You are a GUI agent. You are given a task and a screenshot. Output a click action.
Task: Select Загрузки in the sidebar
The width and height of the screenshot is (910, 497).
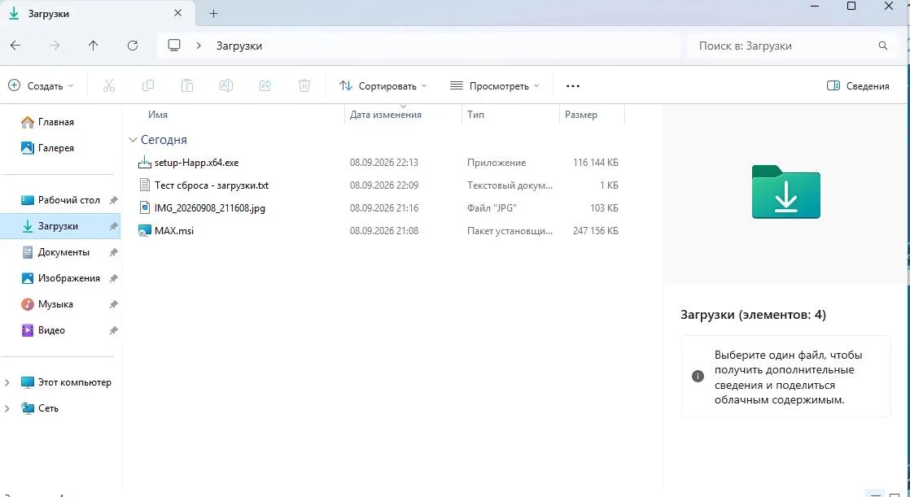pyautogui.click(x=60, y=226)
